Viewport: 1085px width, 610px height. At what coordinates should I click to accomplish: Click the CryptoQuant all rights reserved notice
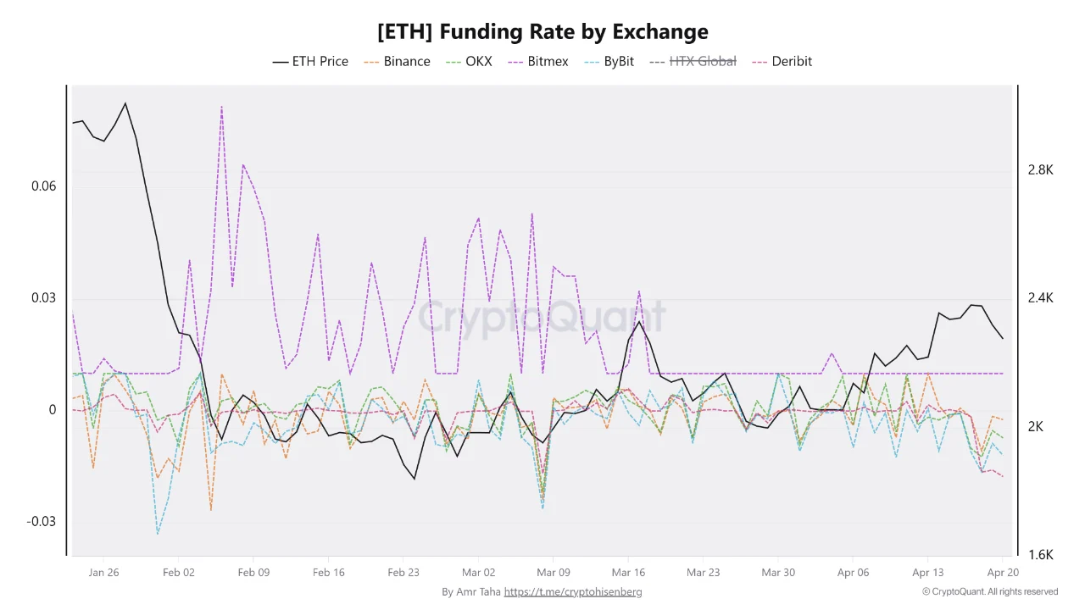(990, 592)
